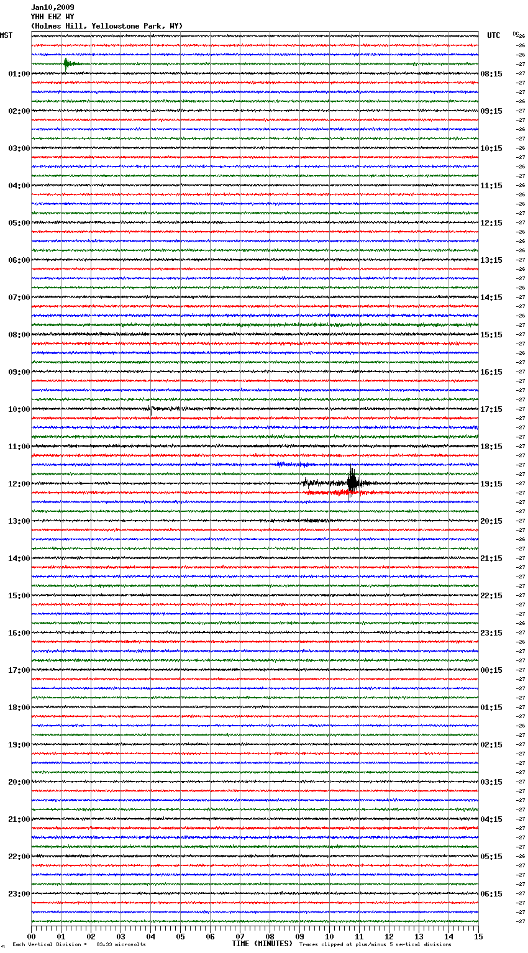Click the 07 minute axis tick label

240,936
